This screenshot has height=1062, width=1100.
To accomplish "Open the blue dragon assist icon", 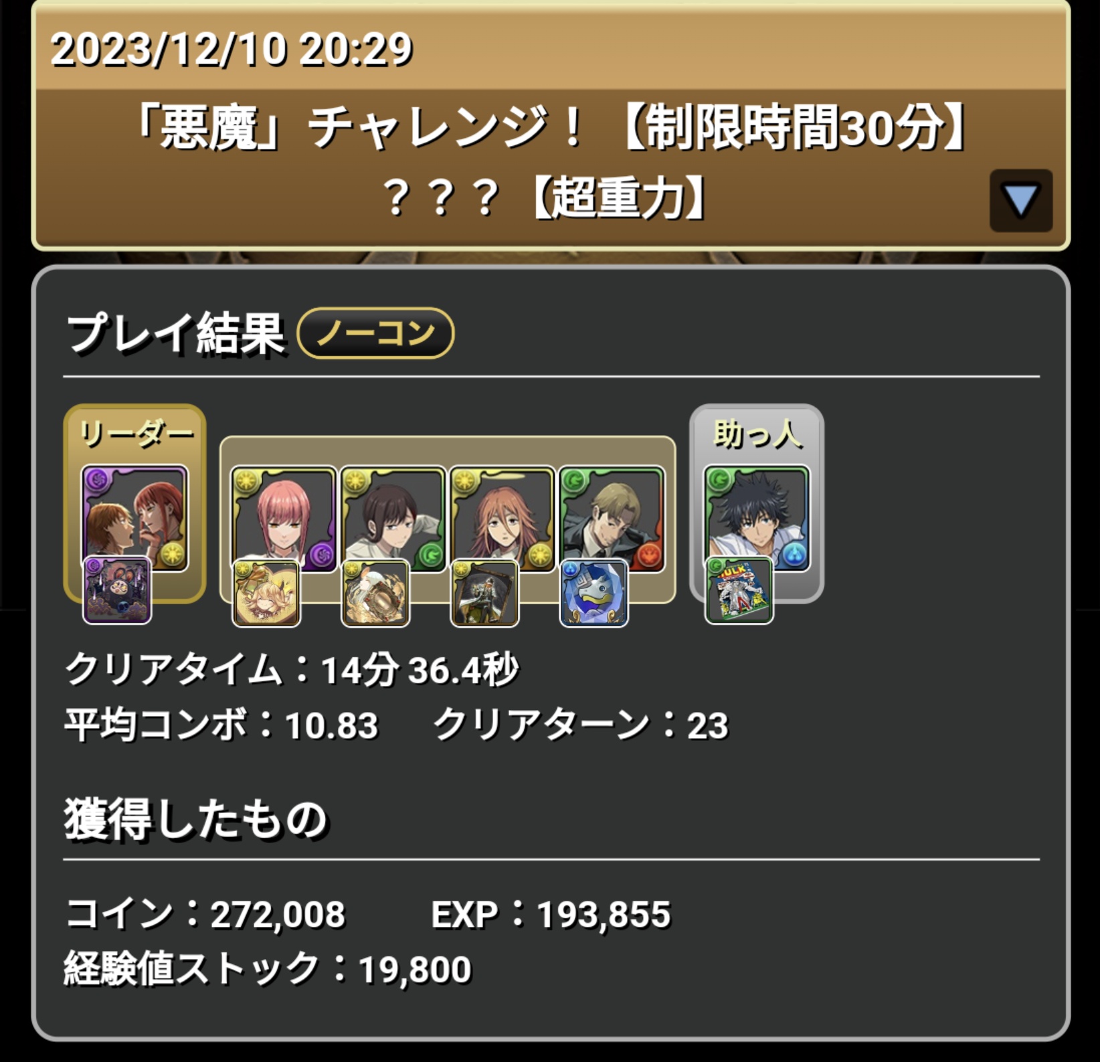I will pyautogui.click(x=594, y=593).
